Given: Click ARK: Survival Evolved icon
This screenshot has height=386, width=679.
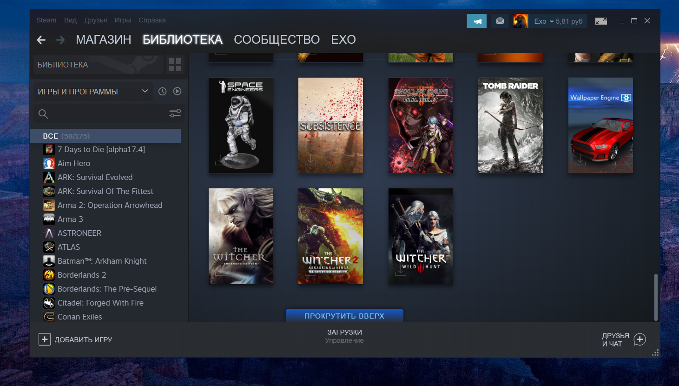Looking at the screenshot, I should (x=49, y=177).
